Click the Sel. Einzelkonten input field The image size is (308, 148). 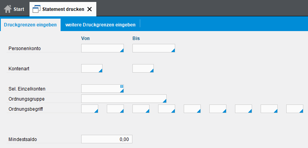103,89
